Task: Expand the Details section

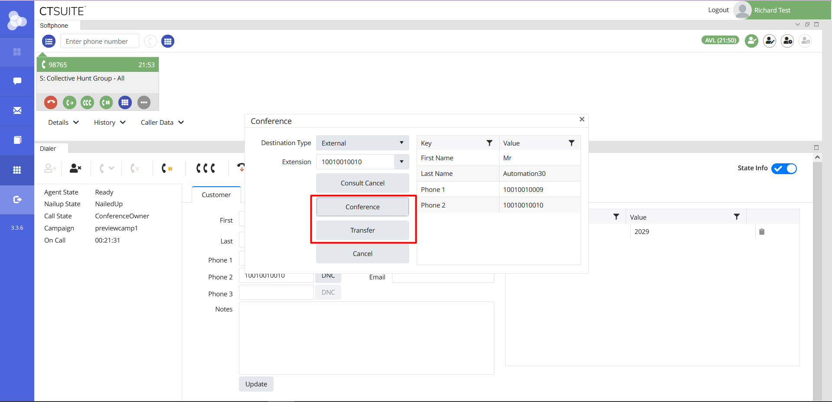Action: [63, 123]
